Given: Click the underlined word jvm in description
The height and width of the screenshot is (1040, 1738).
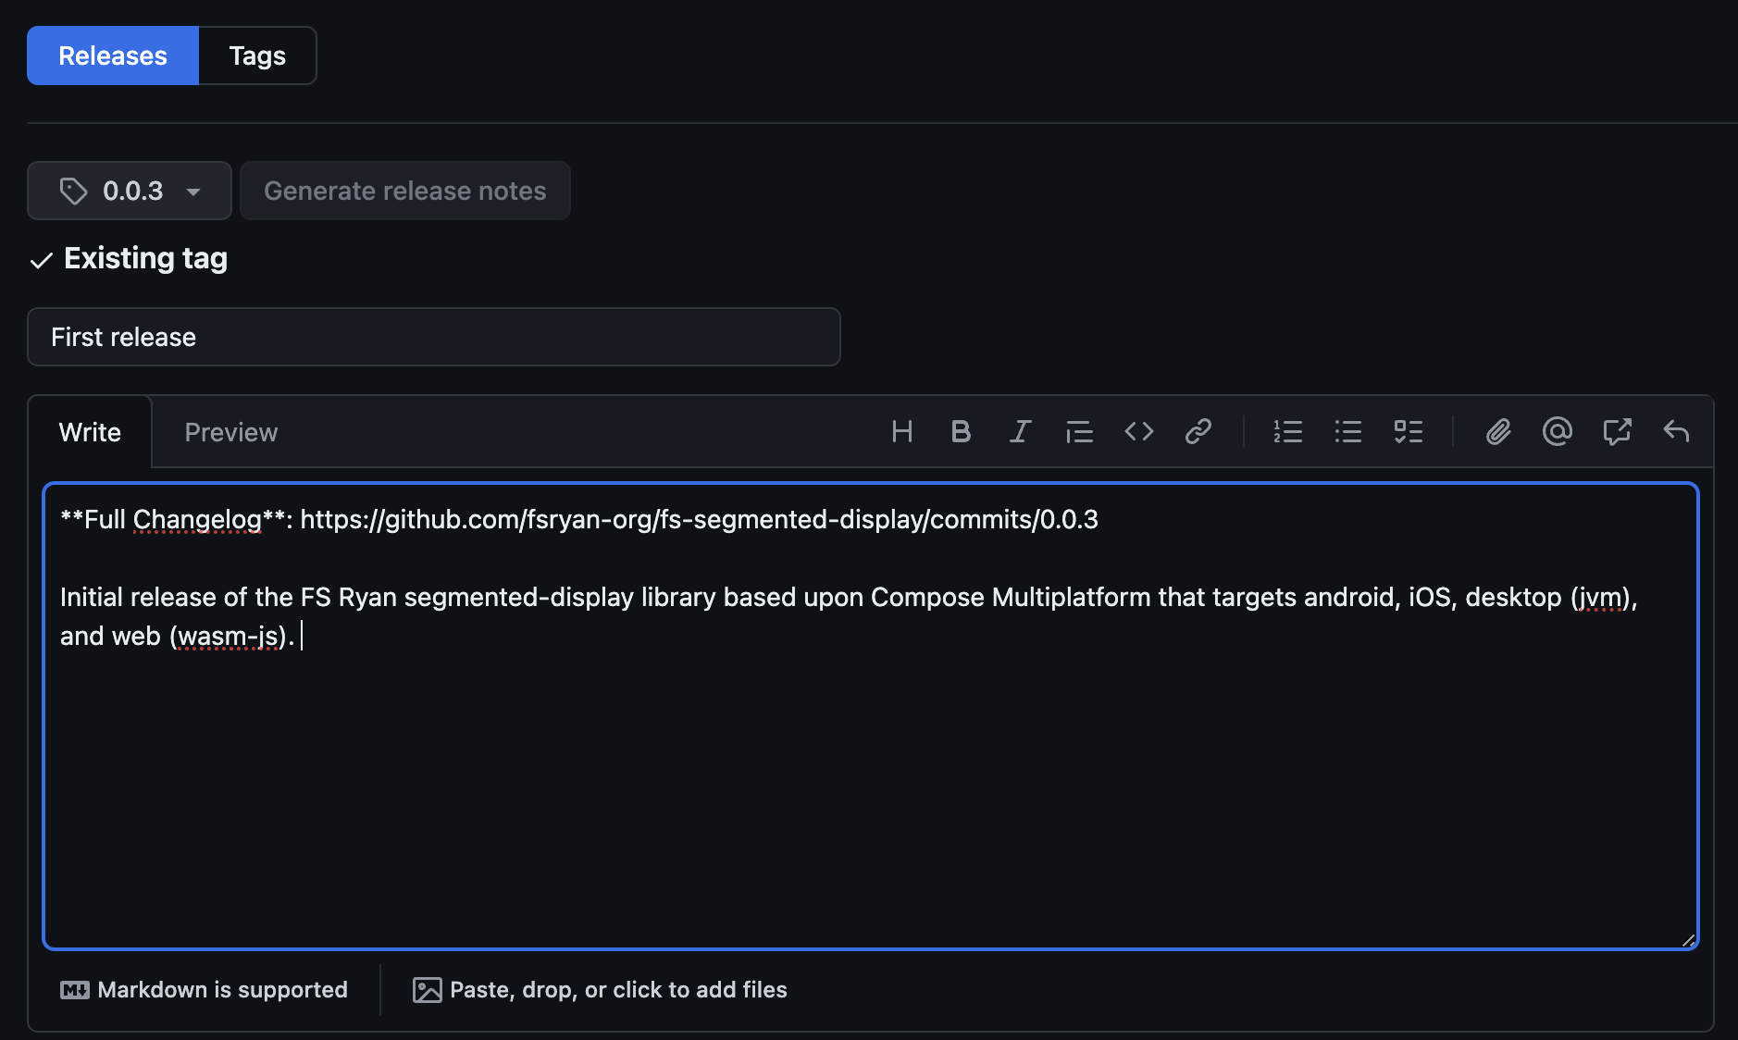Looking at the screenshot, I should [1600, 598].
